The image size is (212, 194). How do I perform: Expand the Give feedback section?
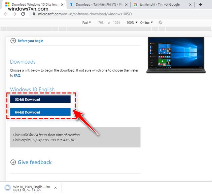[x=13, y=162]
